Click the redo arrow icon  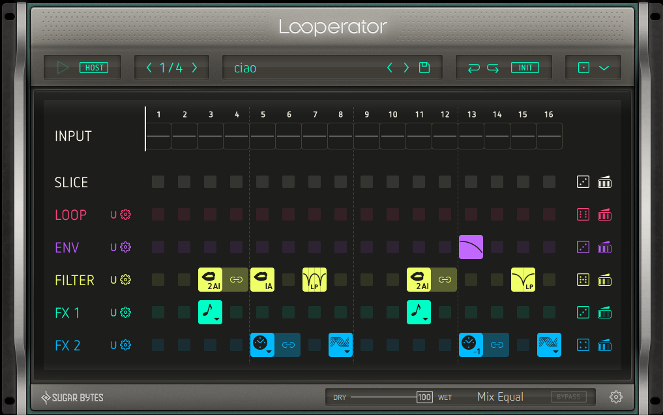[493, 68]
